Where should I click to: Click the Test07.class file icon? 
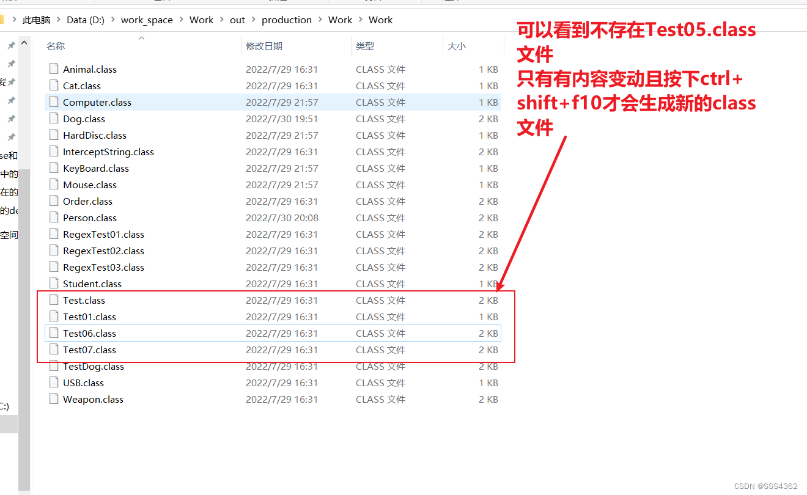point(54,350)
